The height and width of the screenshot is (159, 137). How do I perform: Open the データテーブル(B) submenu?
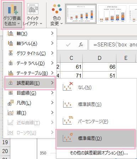pos(30,73)
